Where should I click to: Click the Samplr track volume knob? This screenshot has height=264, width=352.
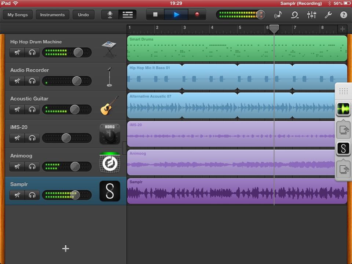(x=75, y=195)
